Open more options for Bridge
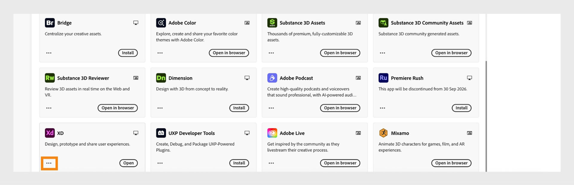 pyautogui.click(x=49, y=53)
